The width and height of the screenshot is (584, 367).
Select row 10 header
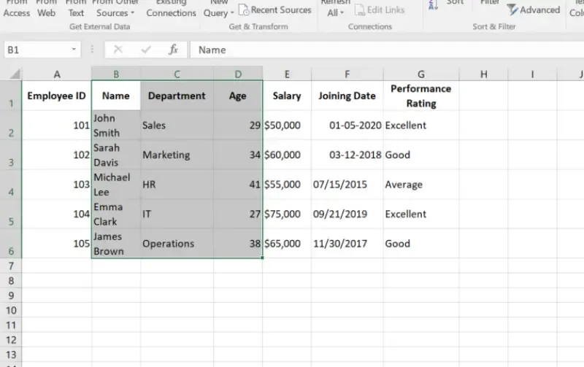pos(11,310)
